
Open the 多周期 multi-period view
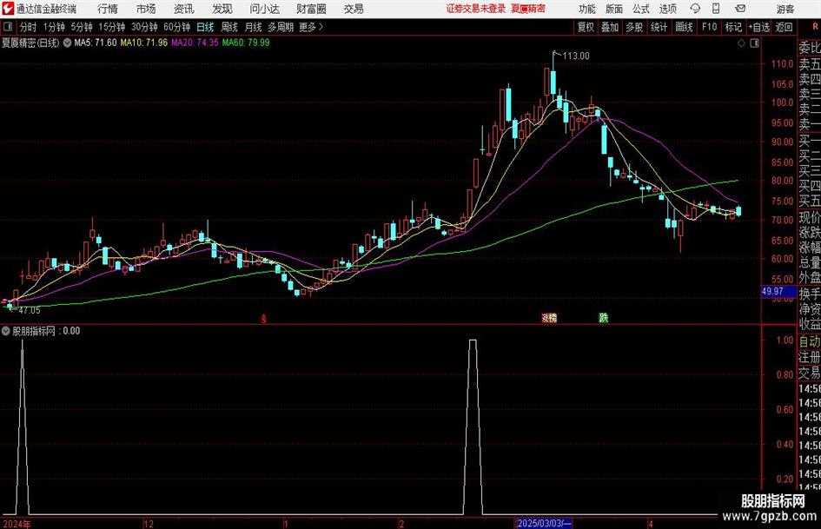[281, 27]
